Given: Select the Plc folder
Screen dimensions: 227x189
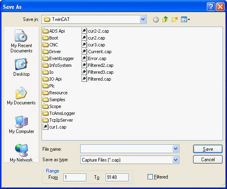Looking at the screenshot, I should click(x=49, y=86).
